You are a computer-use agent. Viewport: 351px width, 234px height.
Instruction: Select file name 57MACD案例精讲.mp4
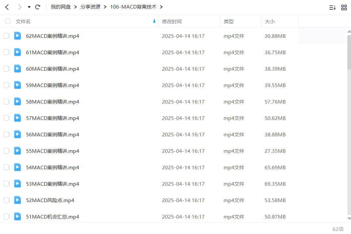(x=53, y=118)
